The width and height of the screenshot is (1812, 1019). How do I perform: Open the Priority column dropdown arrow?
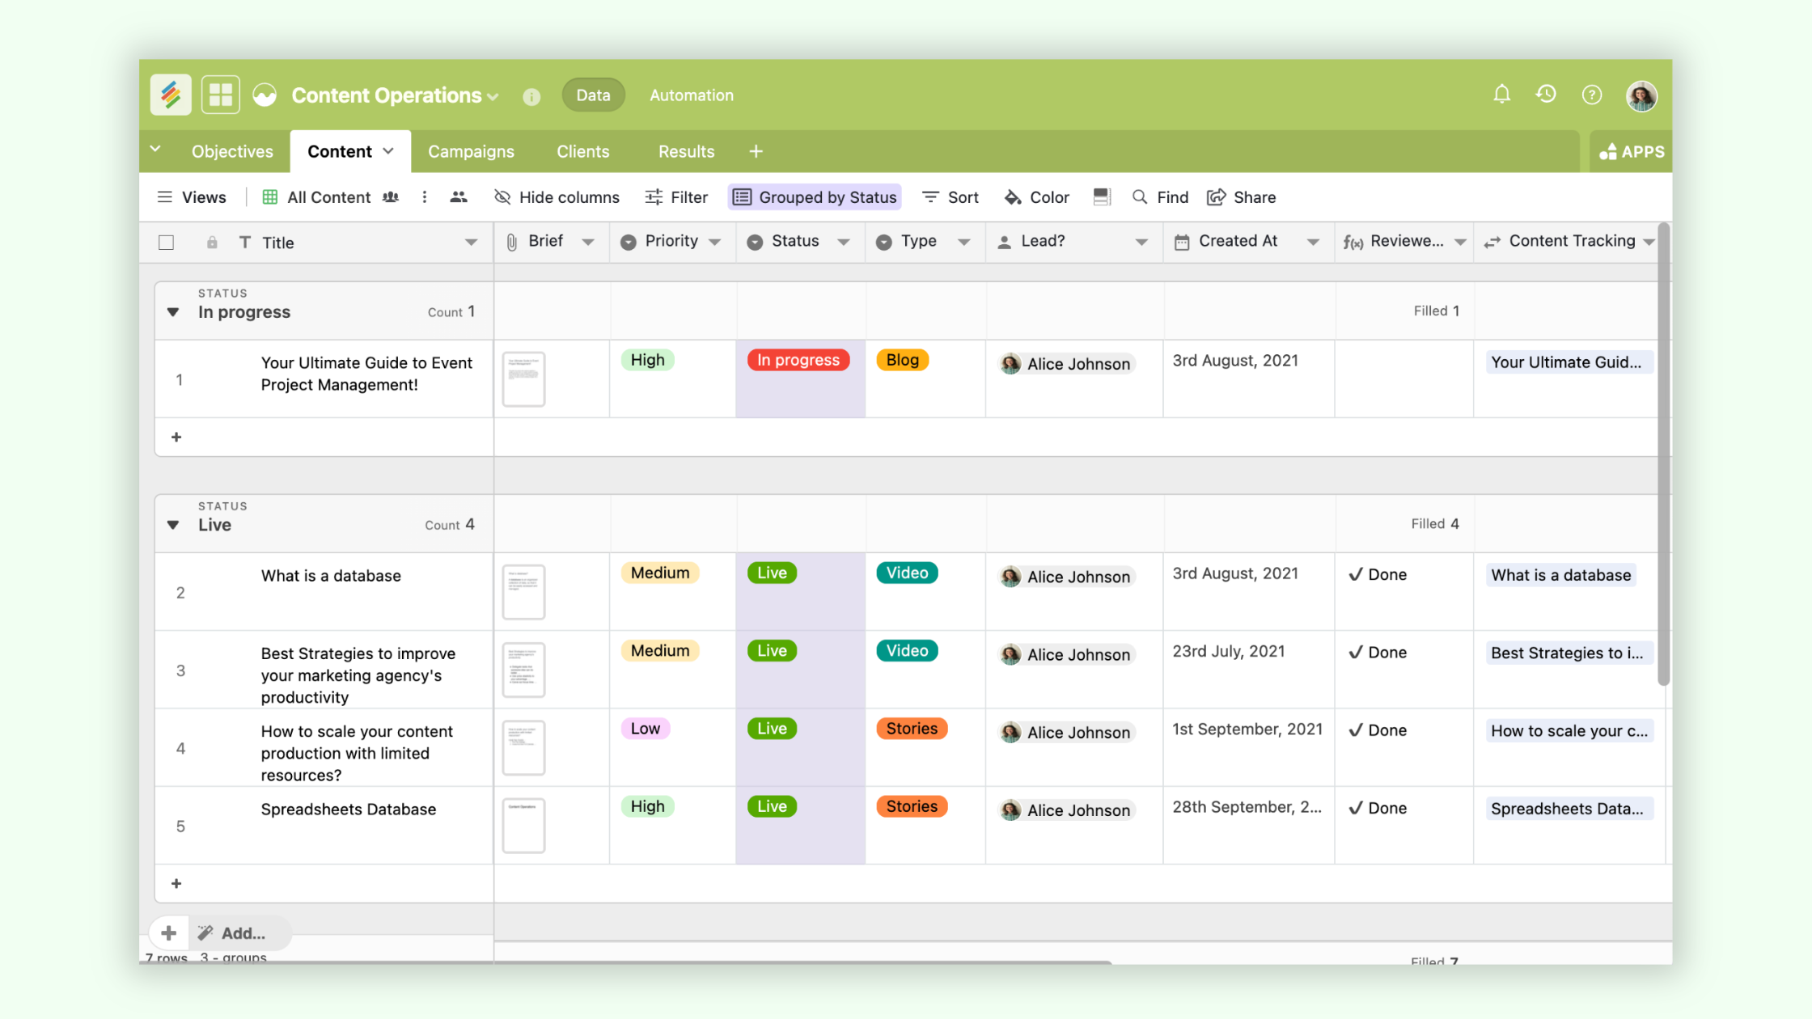pos(715,242)
